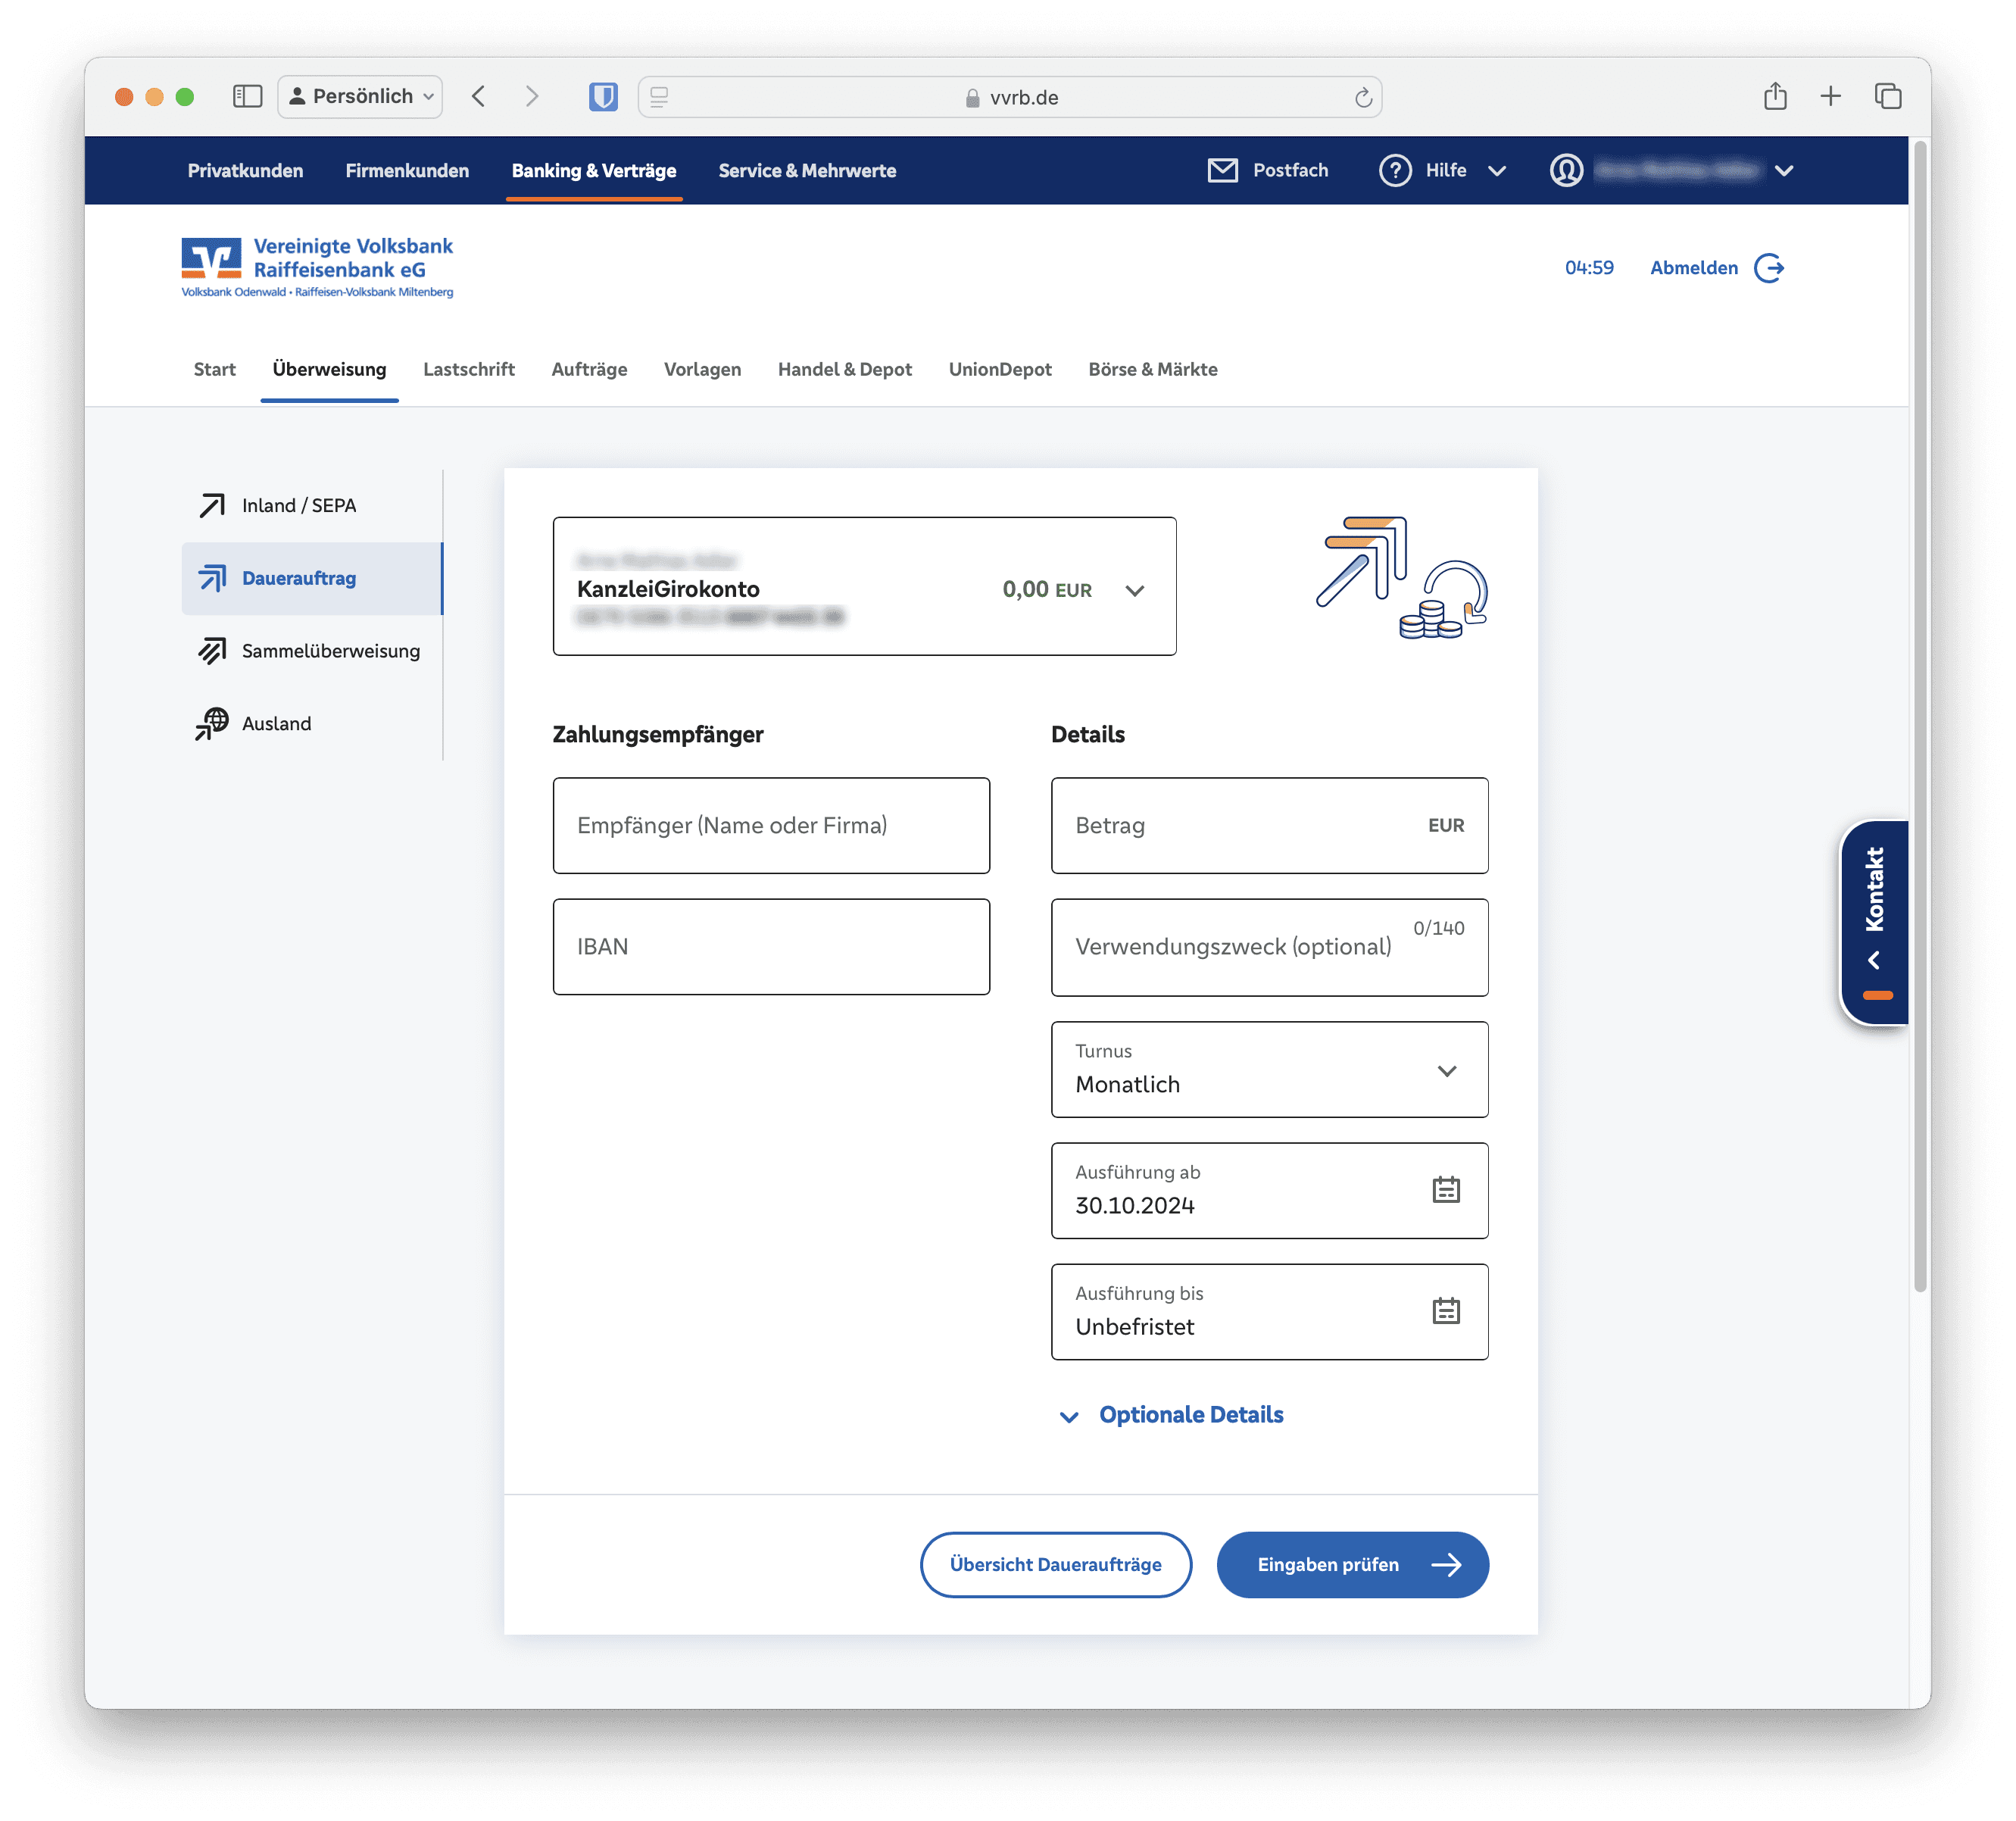
Task: Open the Persönlich profile dropdown
Action: (x=360, y=97)
